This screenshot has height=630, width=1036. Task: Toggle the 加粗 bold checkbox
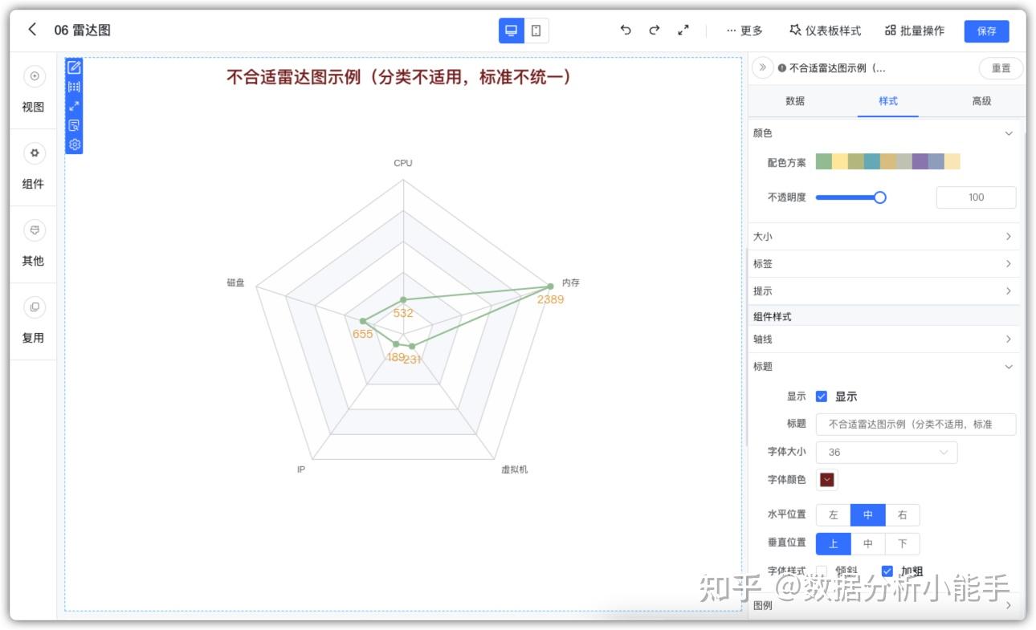(x=887, y=571)
